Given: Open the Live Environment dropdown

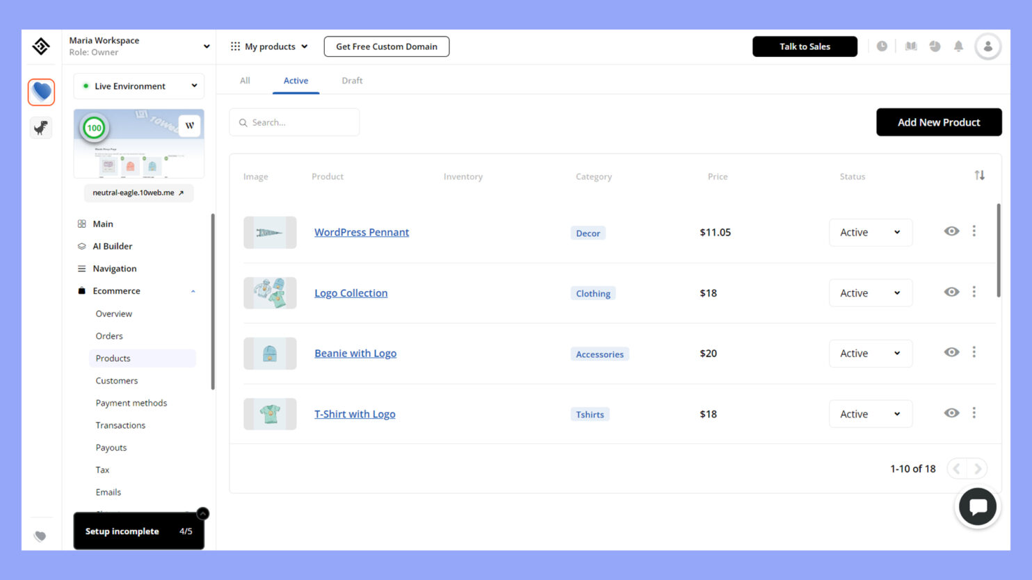Looking at the screenshot, I should [139, 86].
